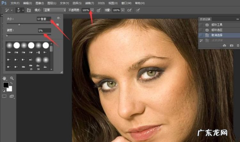Click the 大小 size value field

pyautogui.click(x=44, y=19)
